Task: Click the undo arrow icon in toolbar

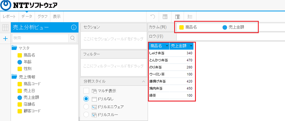Action: (153, 17)
